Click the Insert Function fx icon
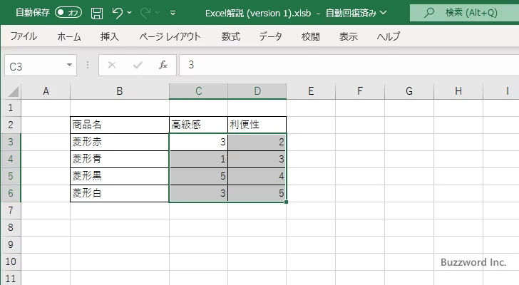 coord(163,65)
